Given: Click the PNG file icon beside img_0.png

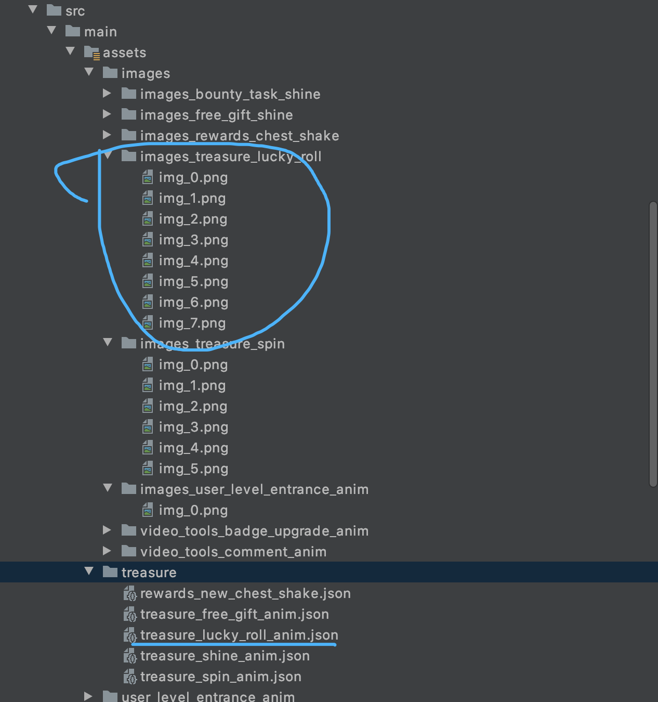Looking at the screenshot, I should pos(148,177).
